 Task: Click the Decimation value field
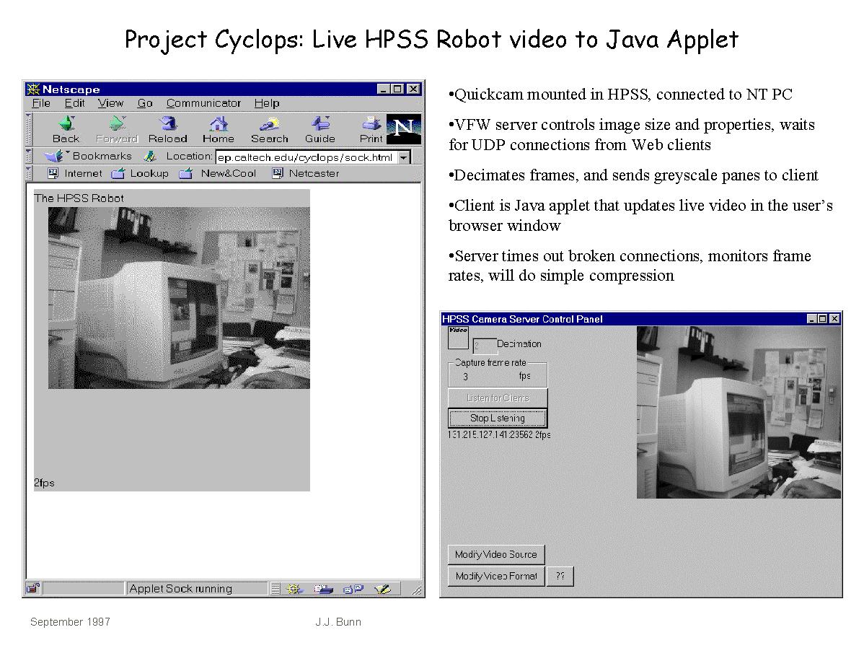(484, 346)
